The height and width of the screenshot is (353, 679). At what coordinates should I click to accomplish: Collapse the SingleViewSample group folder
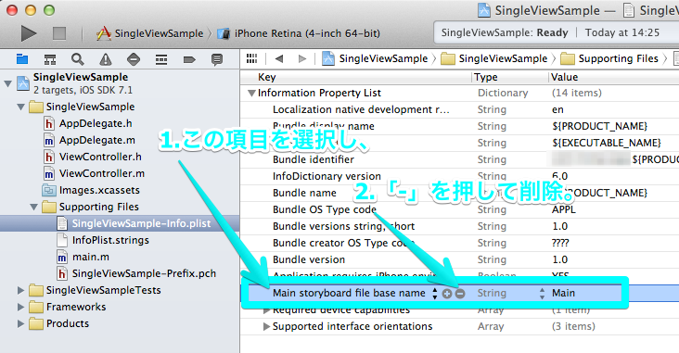[20, 107]
